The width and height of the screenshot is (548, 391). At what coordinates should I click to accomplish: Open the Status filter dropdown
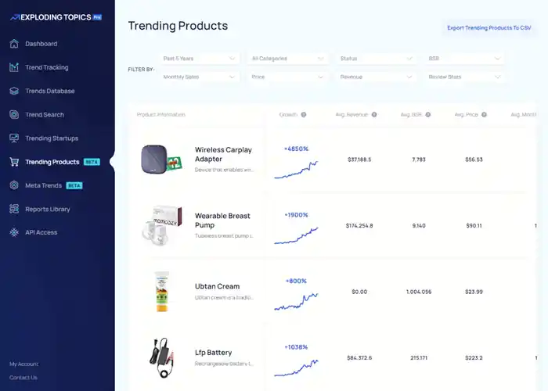(x=376, y=59)
